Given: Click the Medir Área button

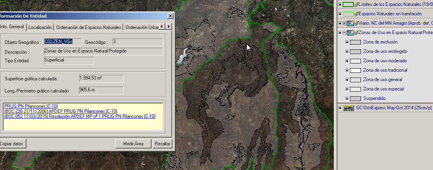Looking at the screenshot, I should tap(133, 144).
